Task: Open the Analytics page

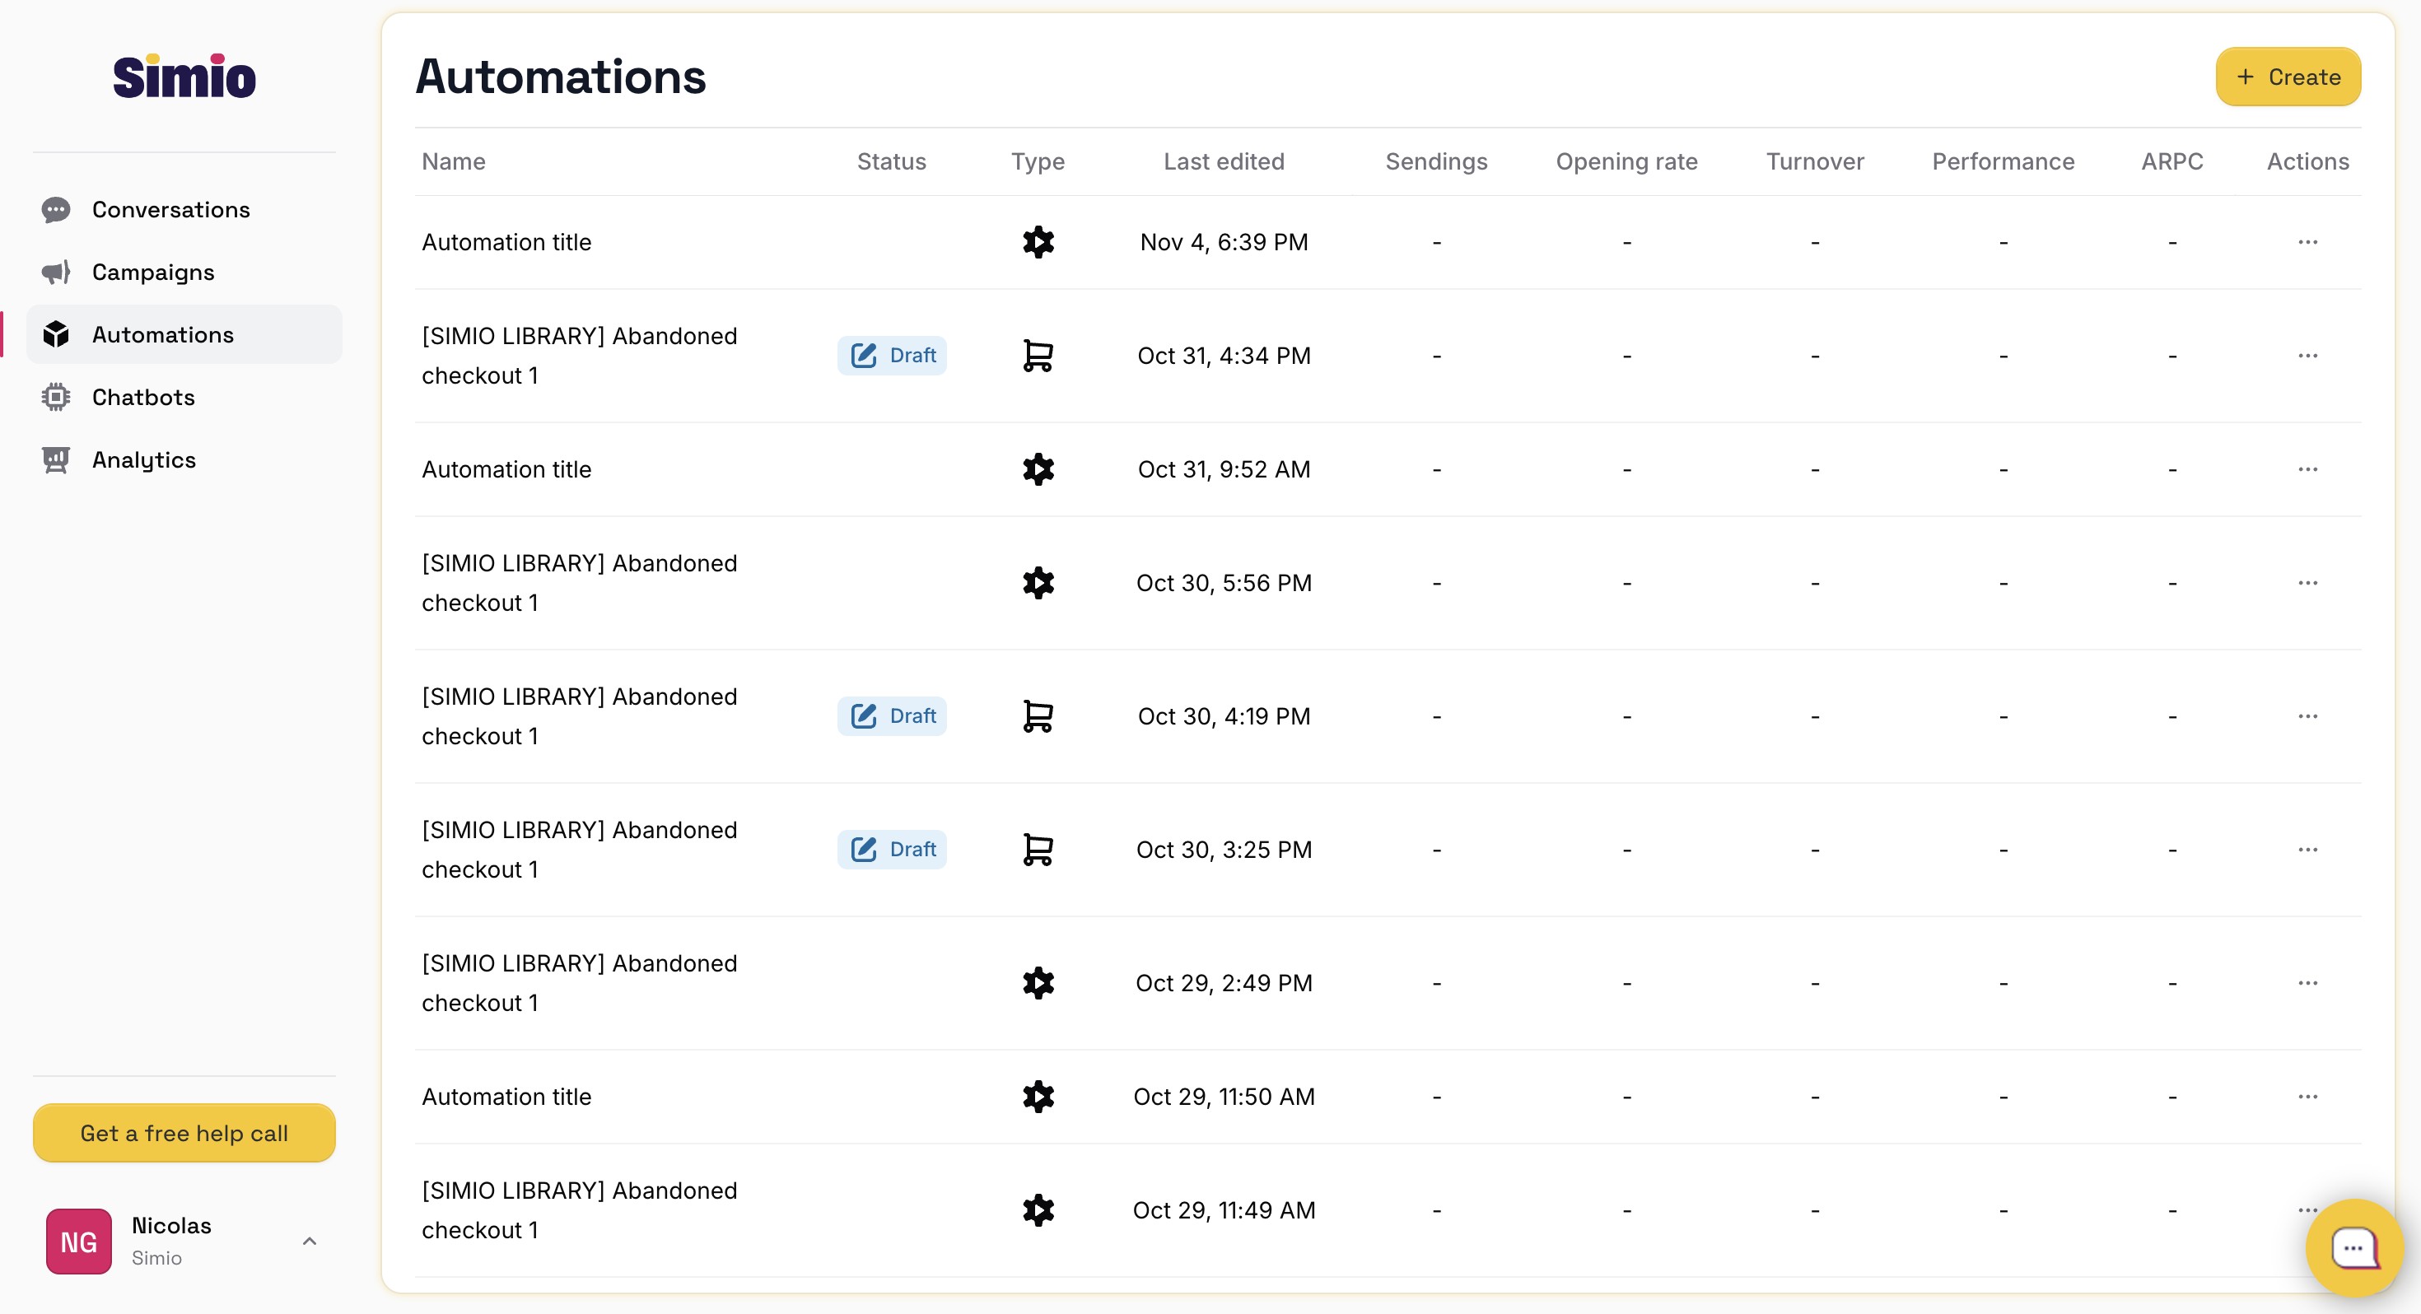Action: (144, 459)
